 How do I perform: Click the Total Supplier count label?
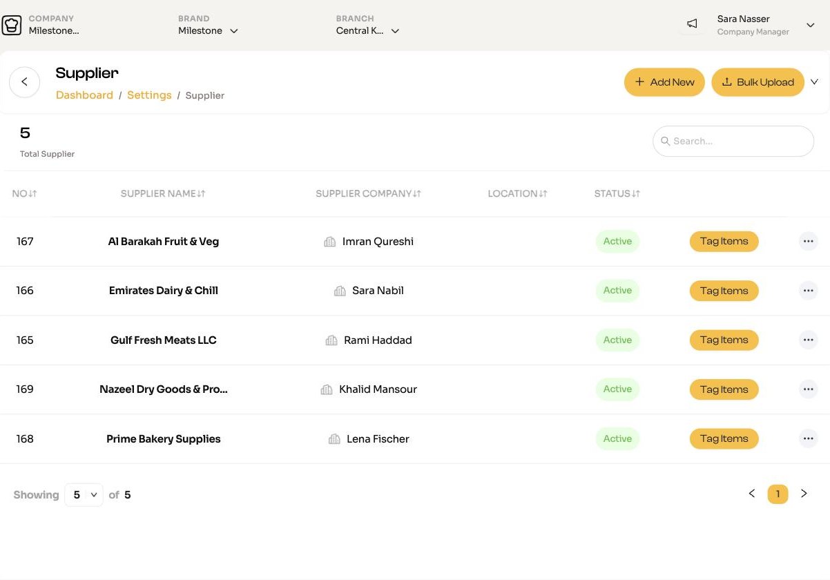(47, 154)
